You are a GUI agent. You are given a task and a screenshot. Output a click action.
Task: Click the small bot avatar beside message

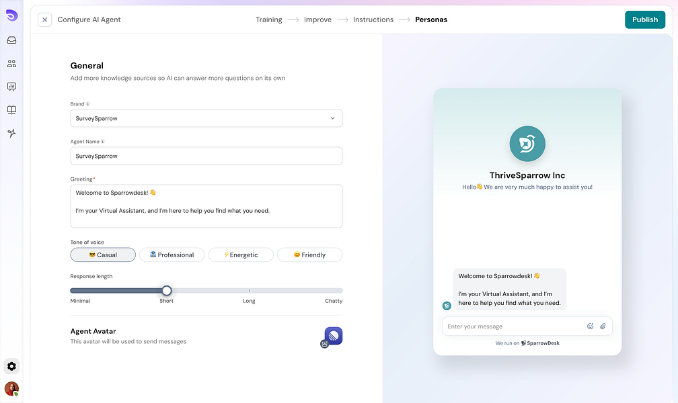coord(447,306)
